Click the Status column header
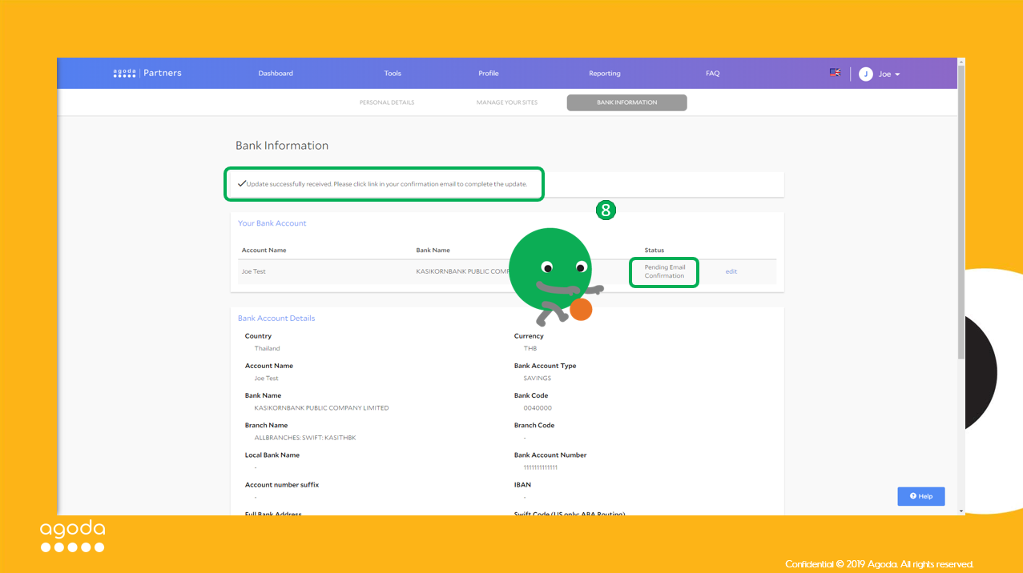1023x573 pixels. tap(654, 250)
